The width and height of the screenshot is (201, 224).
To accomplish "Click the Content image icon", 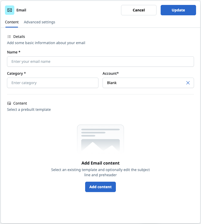I will (x=9, y=103).
